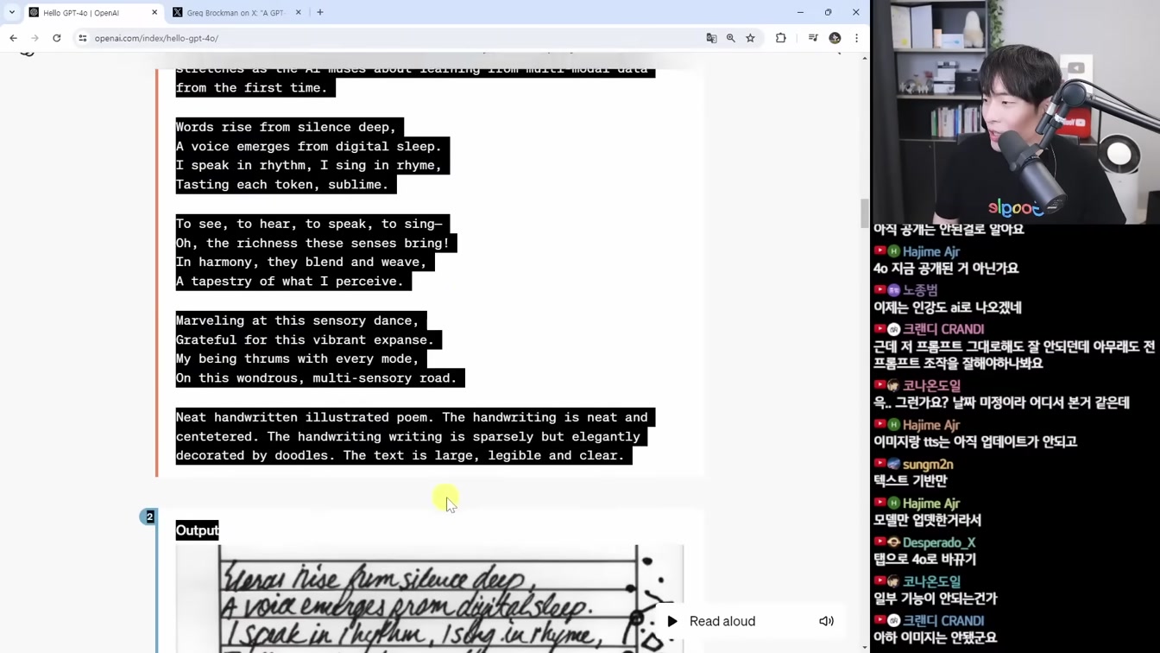Click the streamer webcam video feed
Screen dimensions: 1160x653
pos(1015,111)
